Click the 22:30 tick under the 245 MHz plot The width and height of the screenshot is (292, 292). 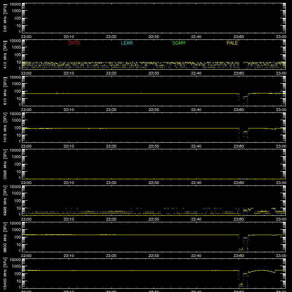coord(154,37)
